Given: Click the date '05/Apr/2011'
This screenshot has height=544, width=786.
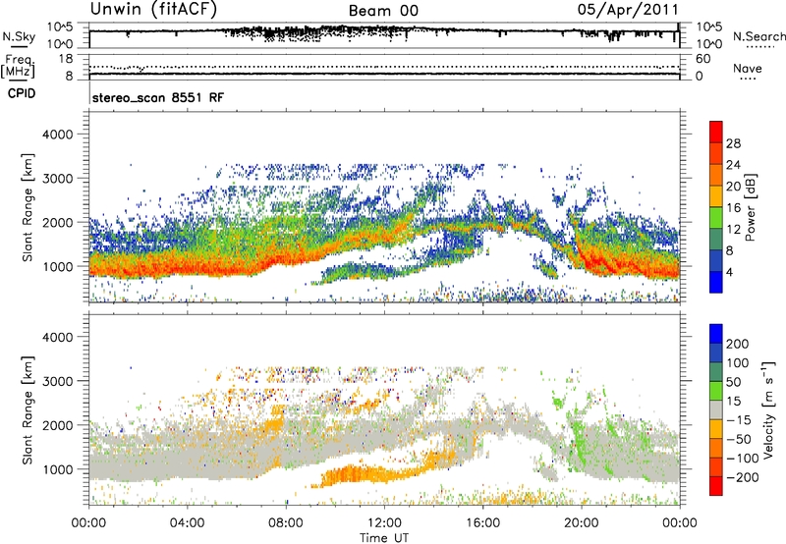Looking at the screenshot, I should (628, 10).
